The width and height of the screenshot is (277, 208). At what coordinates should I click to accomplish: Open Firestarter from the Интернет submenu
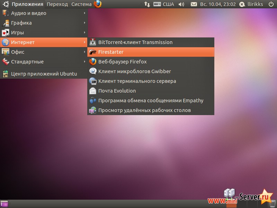pos(111,52)
